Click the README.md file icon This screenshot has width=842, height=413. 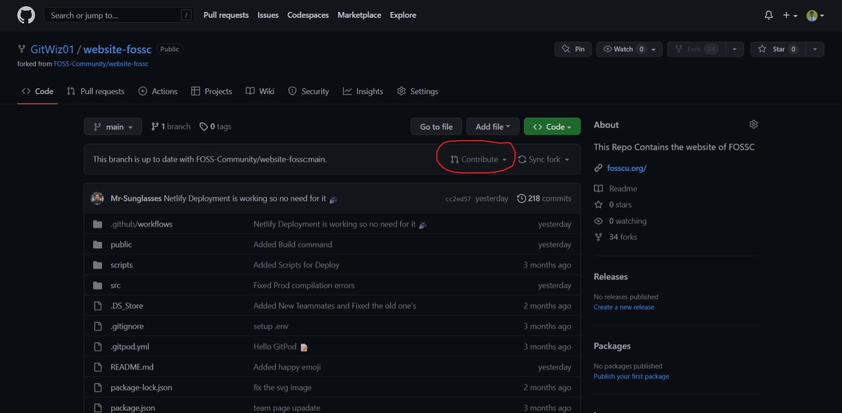click(x=98, y=367)
